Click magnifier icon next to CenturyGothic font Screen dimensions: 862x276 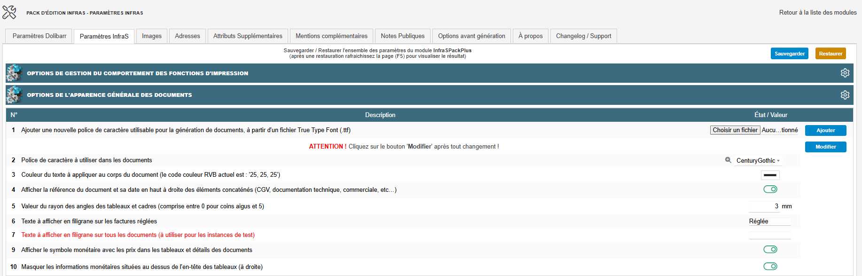(728, 160)
